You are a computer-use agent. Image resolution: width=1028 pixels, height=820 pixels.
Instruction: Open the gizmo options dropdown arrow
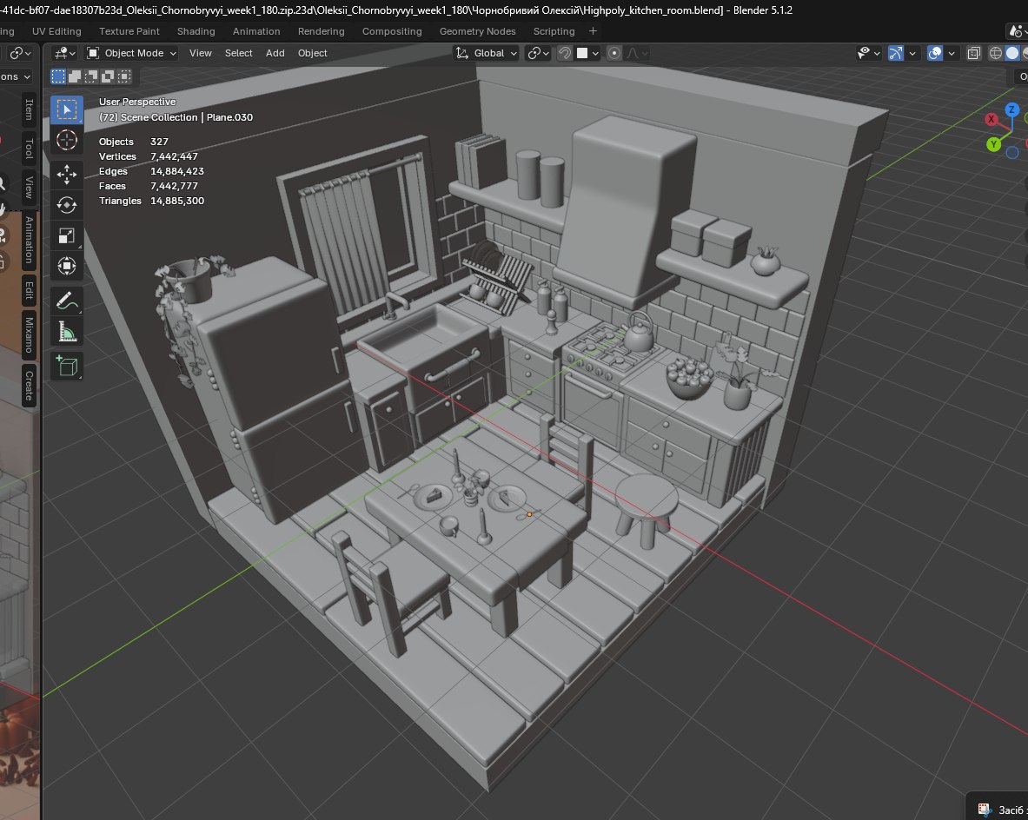click(912, 53)
